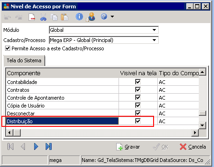Click the grid scroll down arrow
The image size is (214, 167).
tap(202, 125)
